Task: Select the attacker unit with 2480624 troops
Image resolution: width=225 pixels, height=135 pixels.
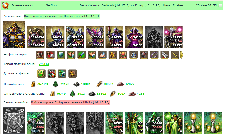Action: (x=36, y=37)
